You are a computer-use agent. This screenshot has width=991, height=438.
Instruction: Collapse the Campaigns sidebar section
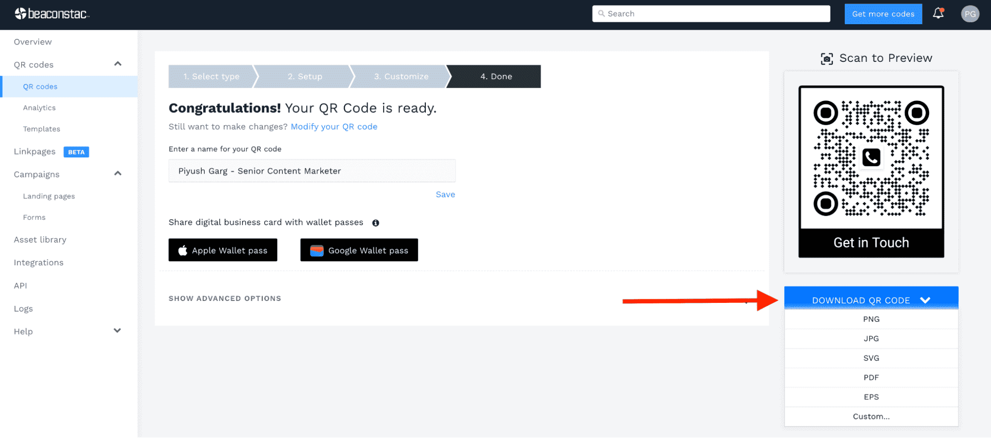pyautogui.click(x=117, y=174)
